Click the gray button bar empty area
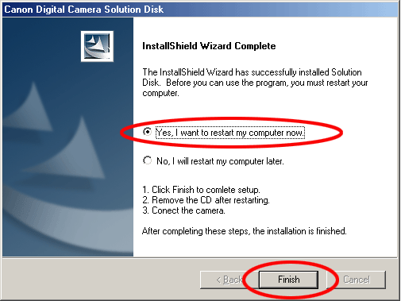 pos(101,280)
